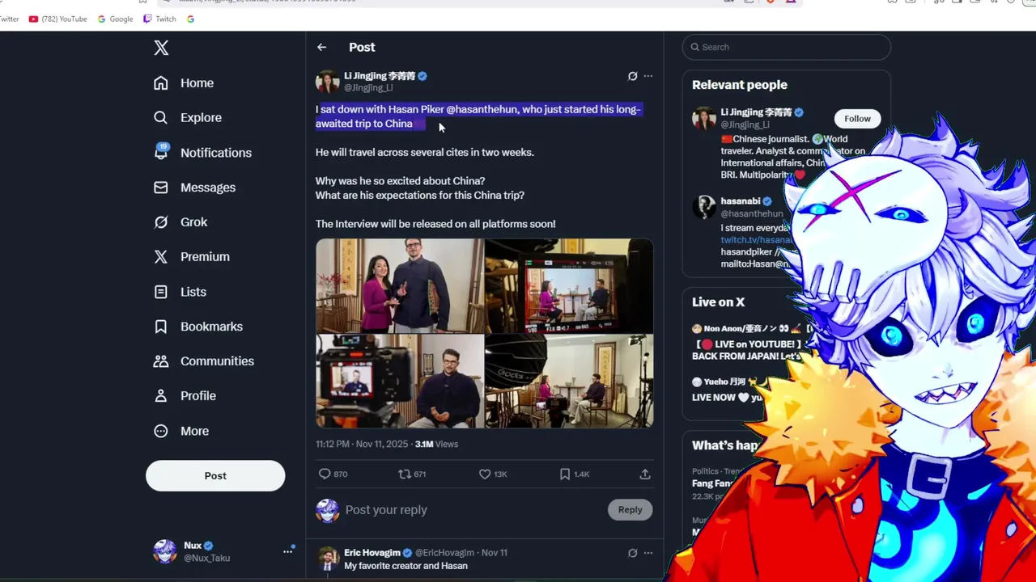
Task: Click the Reply button
Action: [630, 510]
